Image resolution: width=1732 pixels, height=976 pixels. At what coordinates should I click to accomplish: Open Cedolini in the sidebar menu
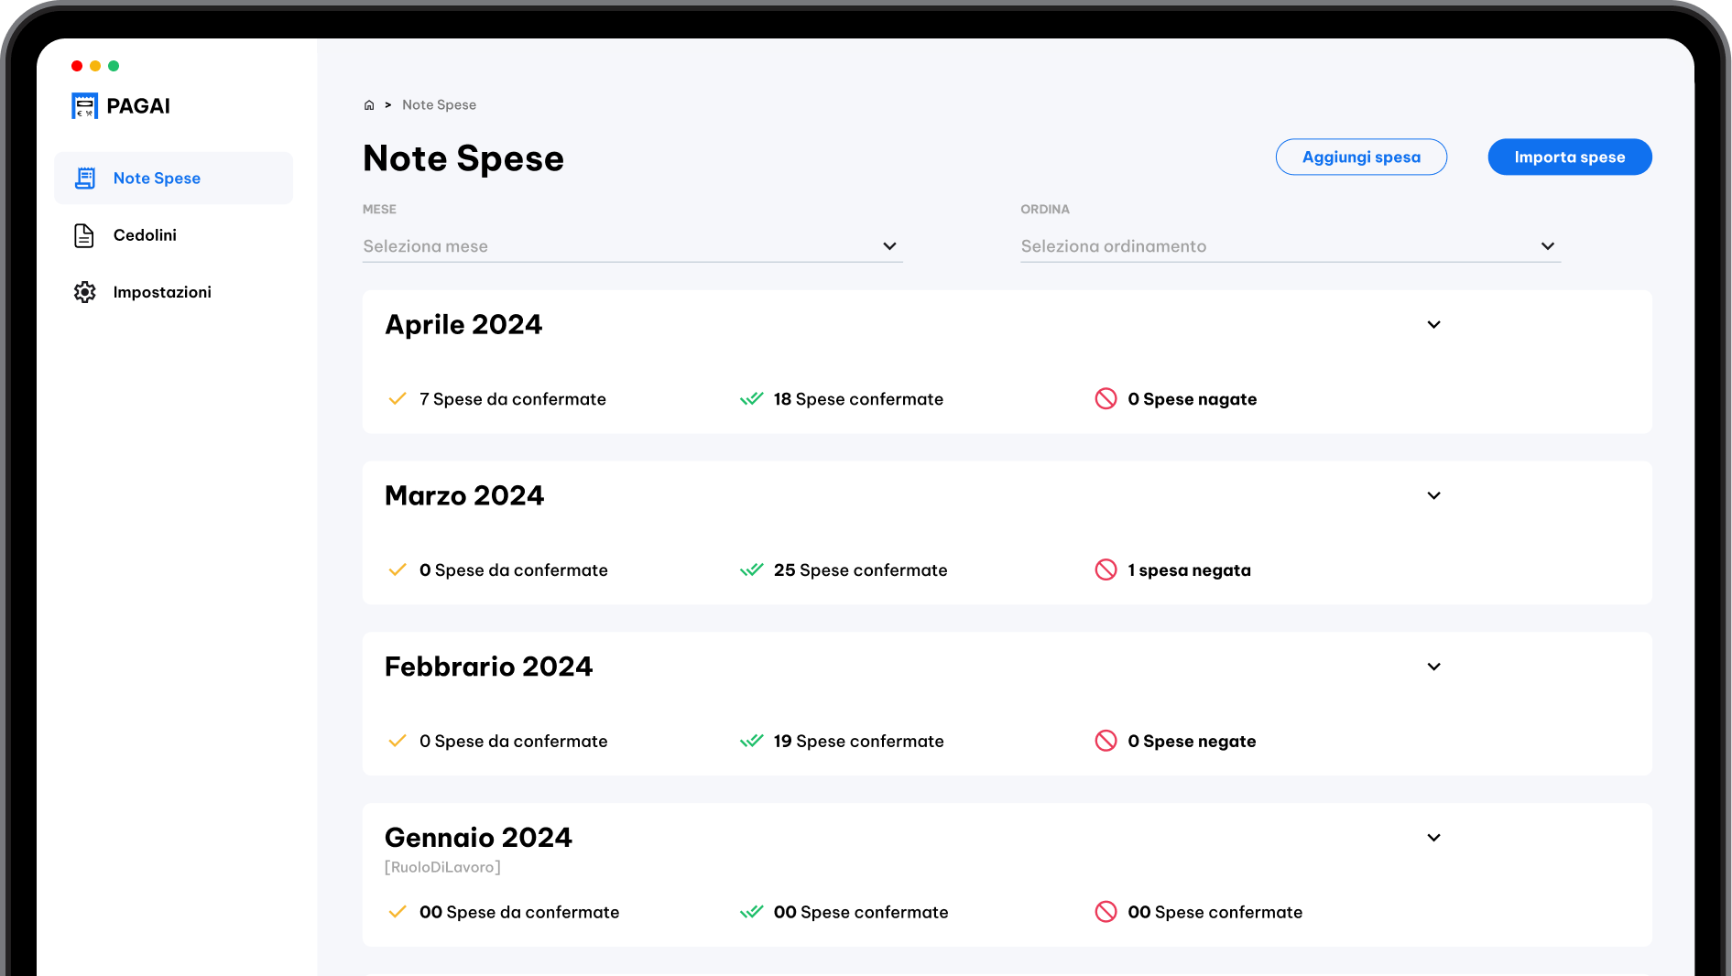pos(174,235)
